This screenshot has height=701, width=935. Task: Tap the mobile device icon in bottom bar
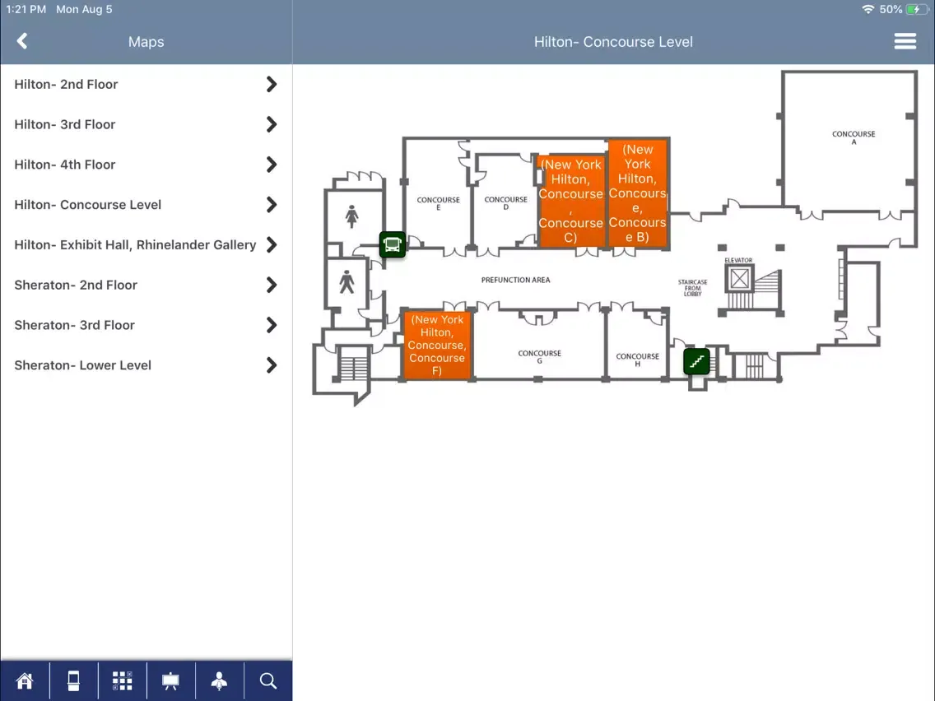73,680
